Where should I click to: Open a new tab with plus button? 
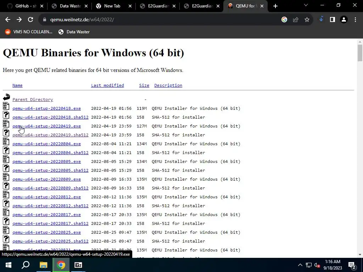coord(275,6)
